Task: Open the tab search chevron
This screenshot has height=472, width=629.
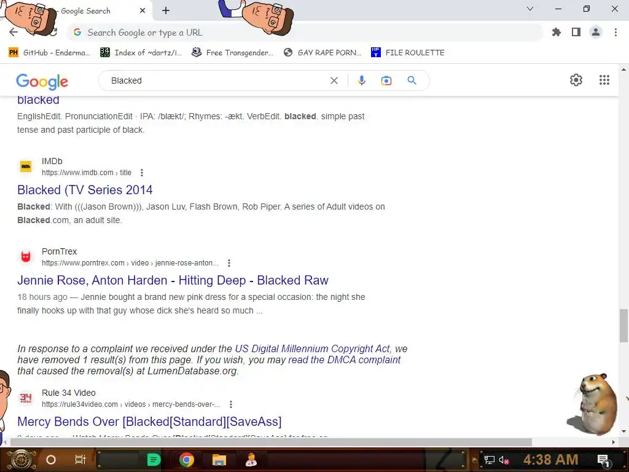Action: click(530, 9)
